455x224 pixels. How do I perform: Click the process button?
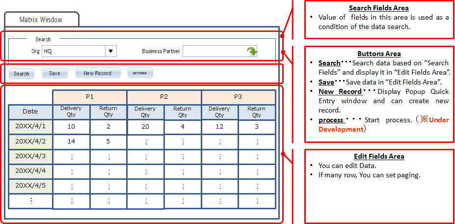coord(140,73)
